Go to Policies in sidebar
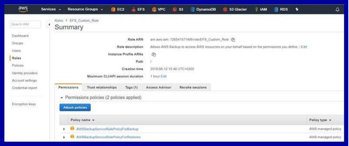Viewport: 349px width, 146px height. click(x=18, y=65)
